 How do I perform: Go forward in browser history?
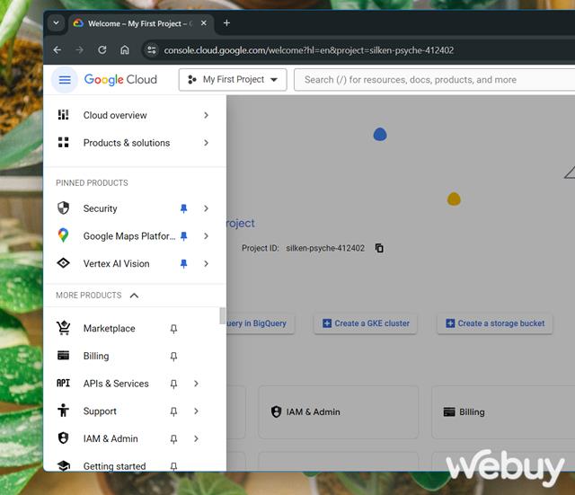[80, 50]
